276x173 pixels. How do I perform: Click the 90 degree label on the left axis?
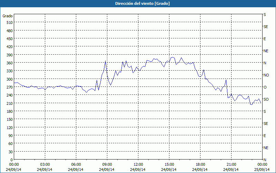click(10, 135)
